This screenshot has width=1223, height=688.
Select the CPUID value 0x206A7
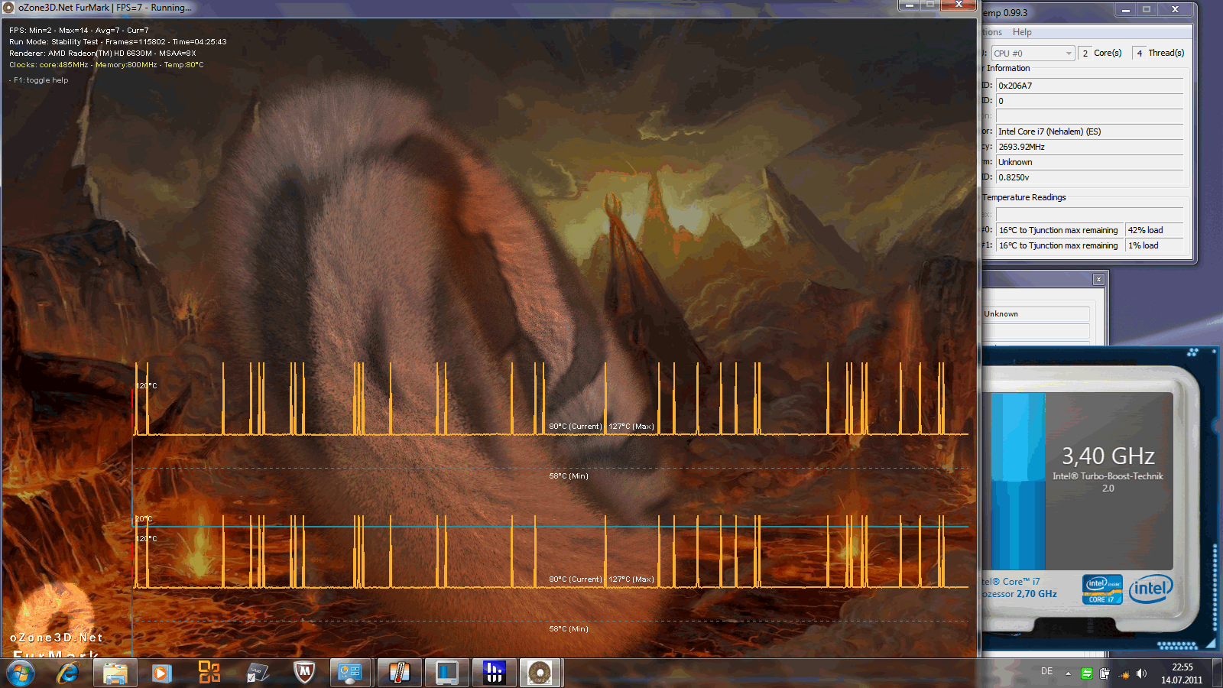1089,86
